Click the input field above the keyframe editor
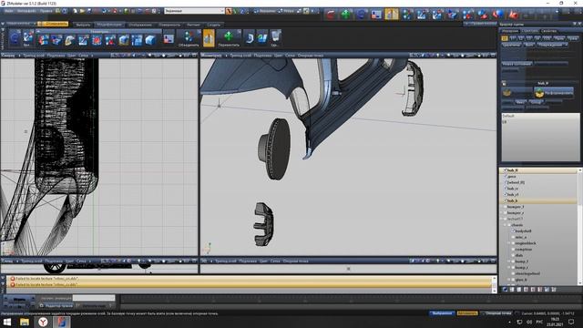 point(94,298)
